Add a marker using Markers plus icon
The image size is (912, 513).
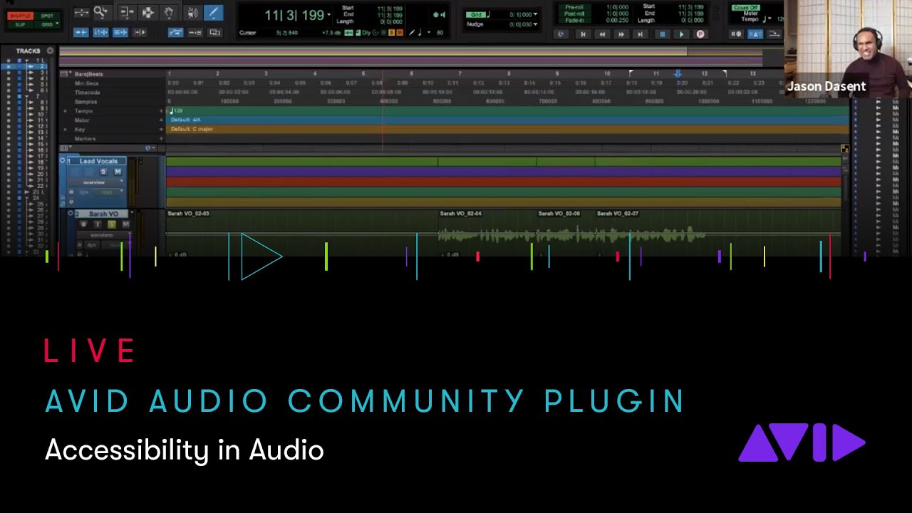pyautogui.click(x=161, y=138)
